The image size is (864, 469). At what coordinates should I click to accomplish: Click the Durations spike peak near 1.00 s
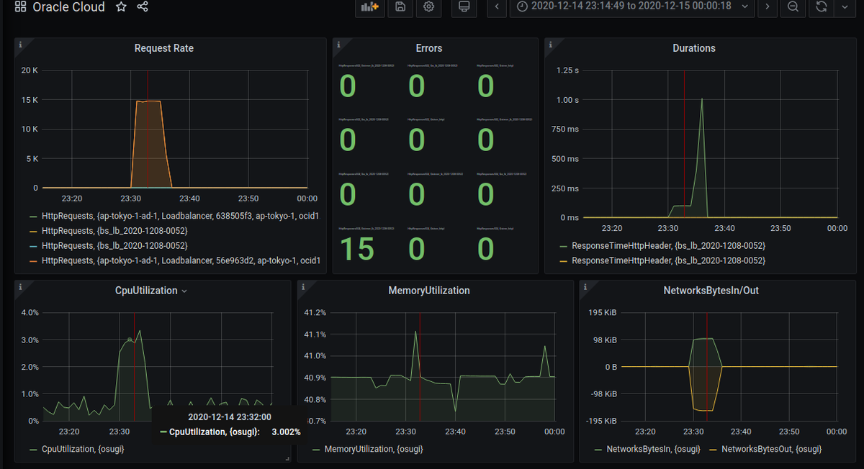point(701,99)
